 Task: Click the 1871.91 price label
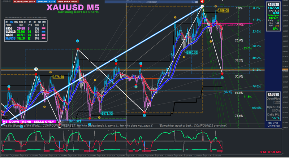point(107,113)
